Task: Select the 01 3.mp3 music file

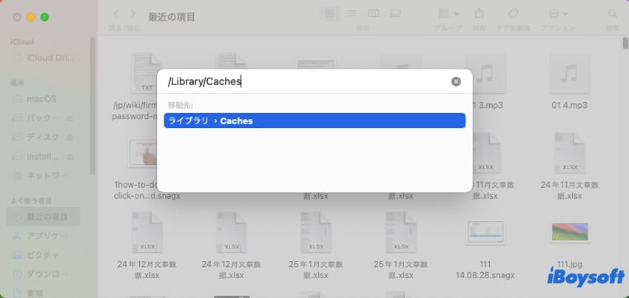Action: (x=485, y=73)
